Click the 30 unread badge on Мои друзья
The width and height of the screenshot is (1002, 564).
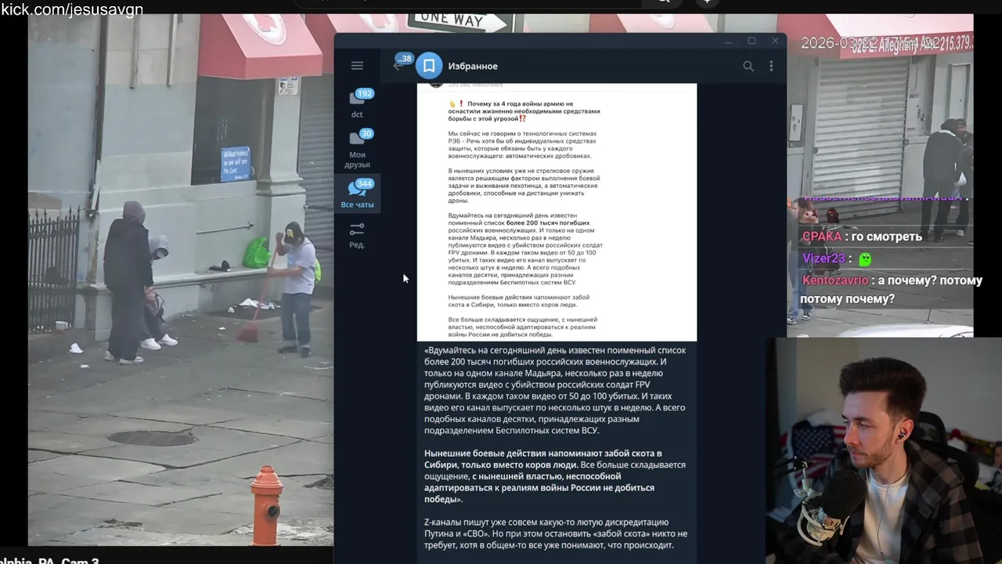tap(366, 134)
